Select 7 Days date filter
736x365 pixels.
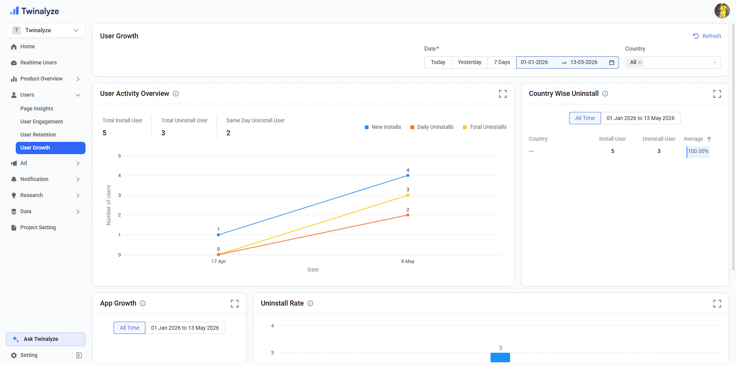click(502, 62)
